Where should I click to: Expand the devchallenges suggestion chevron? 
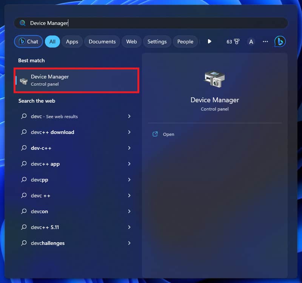[129, 243]
